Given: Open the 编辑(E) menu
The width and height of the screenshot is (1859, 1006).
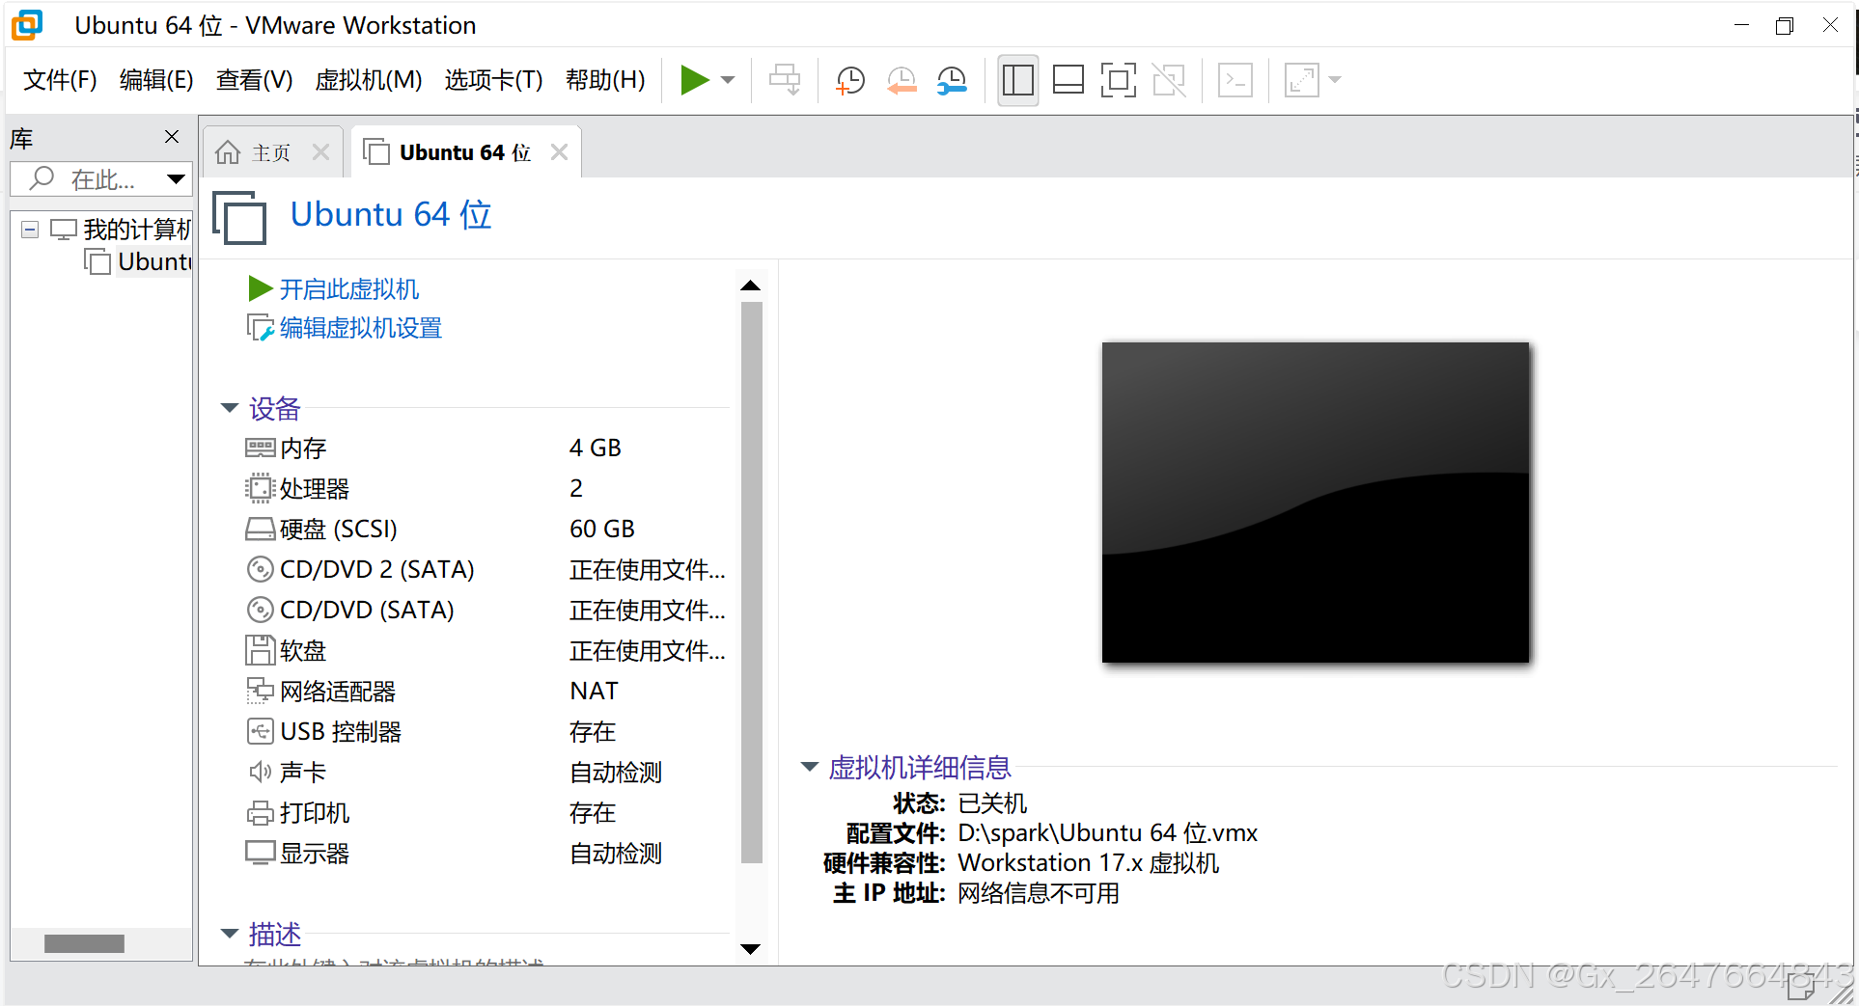Looking at the screenshot, I should tap(156, 80).
